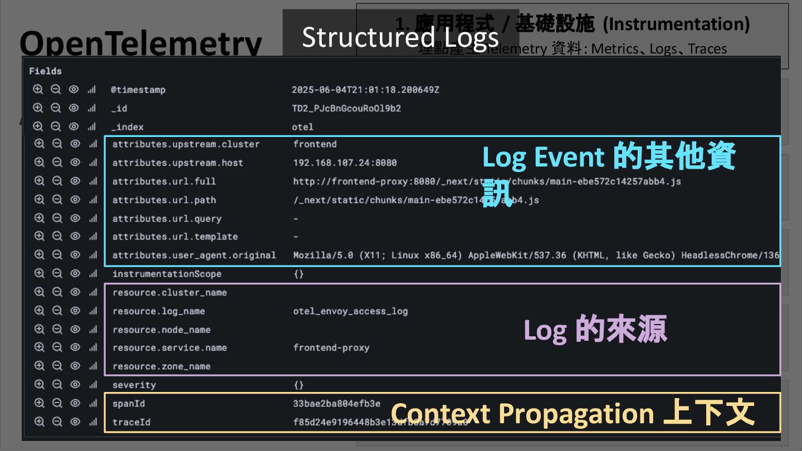The image size is (802, 451).
Task: Click timestamp value 2025-06-04T21:01:18.200649Z
Action: [365, 90]
